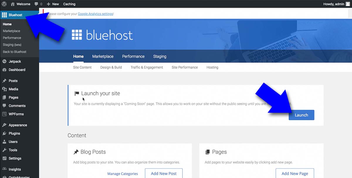Click the Appearance paintbrush icon
Image resolution: width=352 pixels, height=178 pixels.
coord(4,125)
